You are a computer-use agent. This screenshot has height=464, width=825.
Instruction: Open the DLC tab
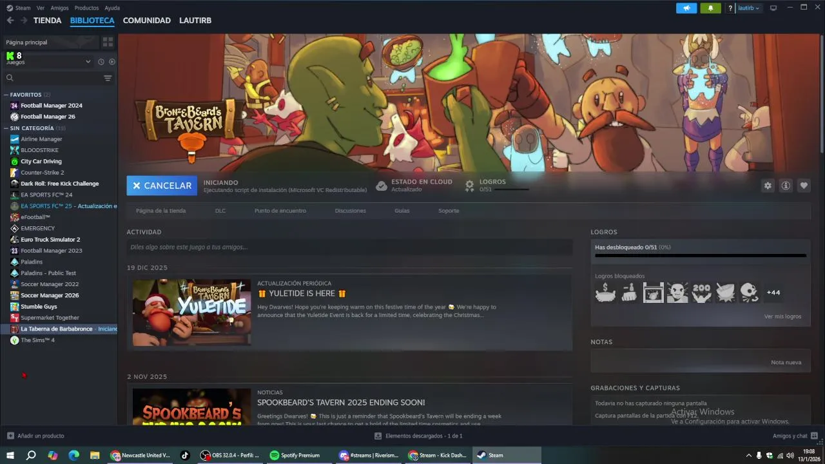click(x=220, y=211)
